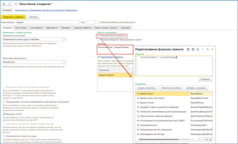The height and width of the screenshot is (144, 238).
Task: Click the ВремяВДняхЧасах identifier cell
Action: [x=201, y=98]
